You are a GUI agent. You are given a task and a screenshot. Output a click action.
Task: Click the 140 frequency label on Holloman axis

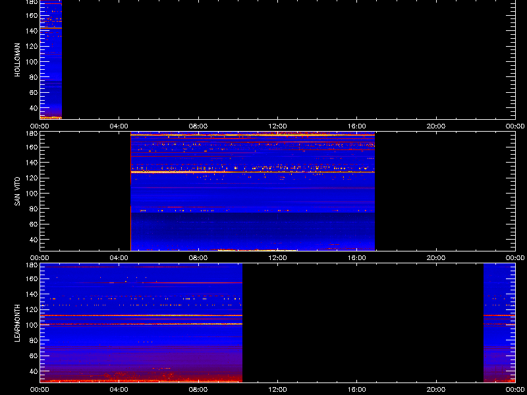[32, 31]
